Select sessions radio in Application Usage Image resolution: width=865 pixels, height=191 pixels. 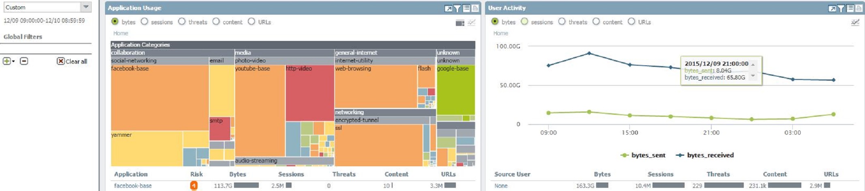click(144, 22)
